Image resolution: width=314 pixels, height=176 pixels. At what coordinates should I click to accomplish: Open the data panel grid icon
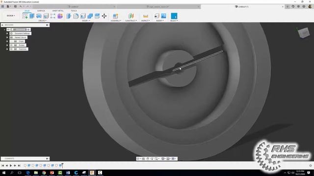click(x=2, y=6)
